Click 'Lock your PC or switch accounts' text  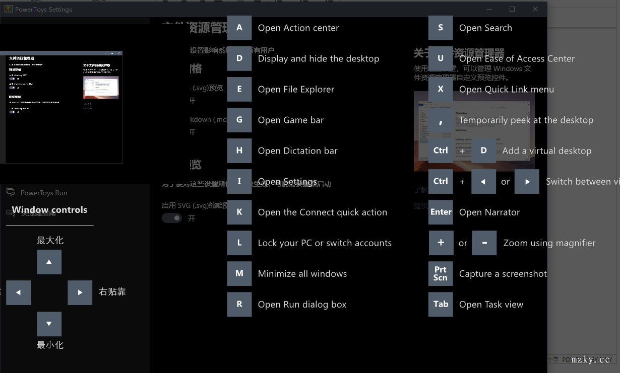coord(325,243)
